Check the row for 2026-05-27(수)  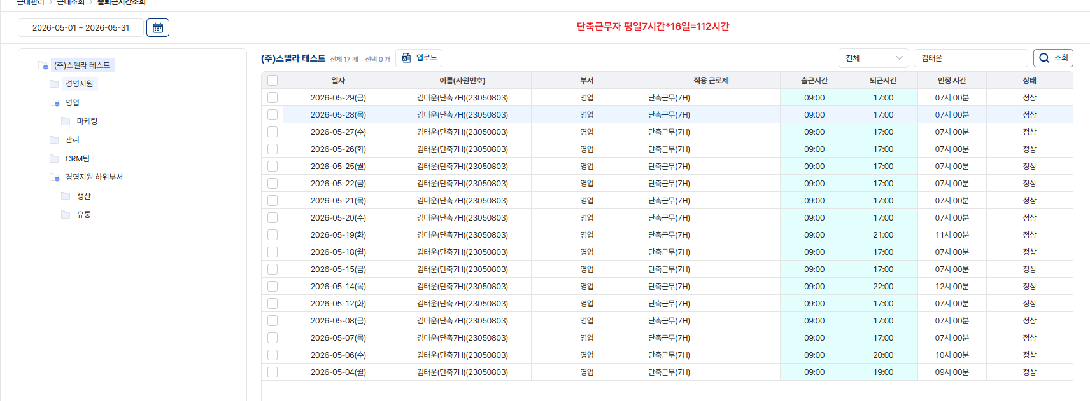(x=272, y=132)
